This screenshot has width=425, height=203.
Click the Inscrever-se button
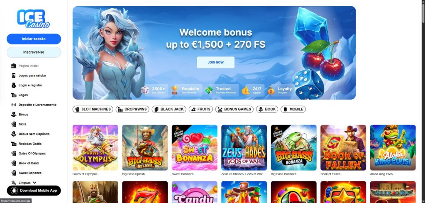[x=34, y=52]
